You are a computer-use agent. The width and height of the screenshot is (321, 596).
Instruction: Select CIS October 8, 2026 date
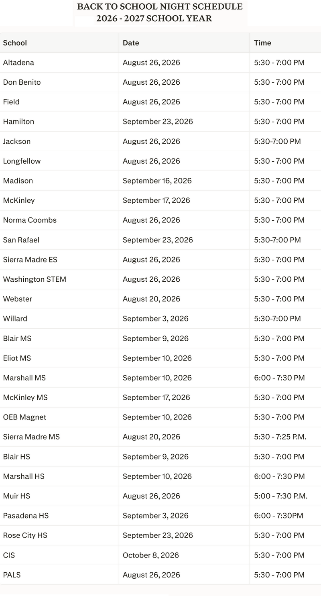pos(151,555)
